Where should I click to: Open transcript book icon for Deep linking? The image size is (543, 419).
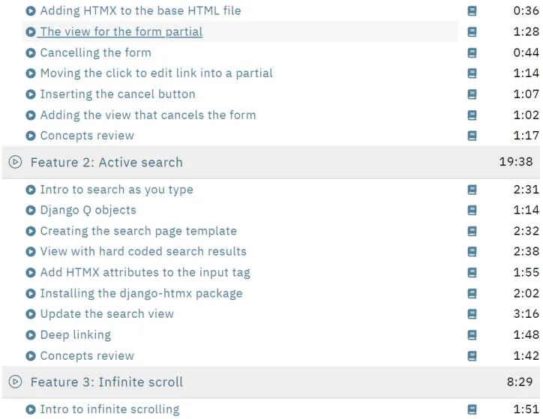tap(472, 334)
